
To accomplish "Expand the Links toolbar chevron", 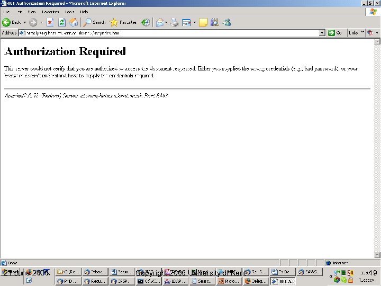I will click(x=362, y=32).
